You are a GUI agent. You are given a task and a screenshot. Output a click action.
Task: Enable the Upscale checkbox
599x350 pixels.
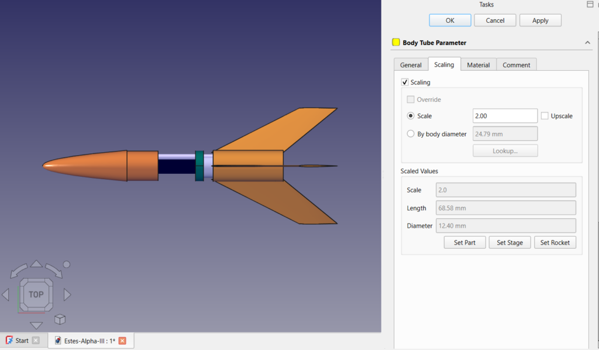pyautogui.click(x=545, y=116)
